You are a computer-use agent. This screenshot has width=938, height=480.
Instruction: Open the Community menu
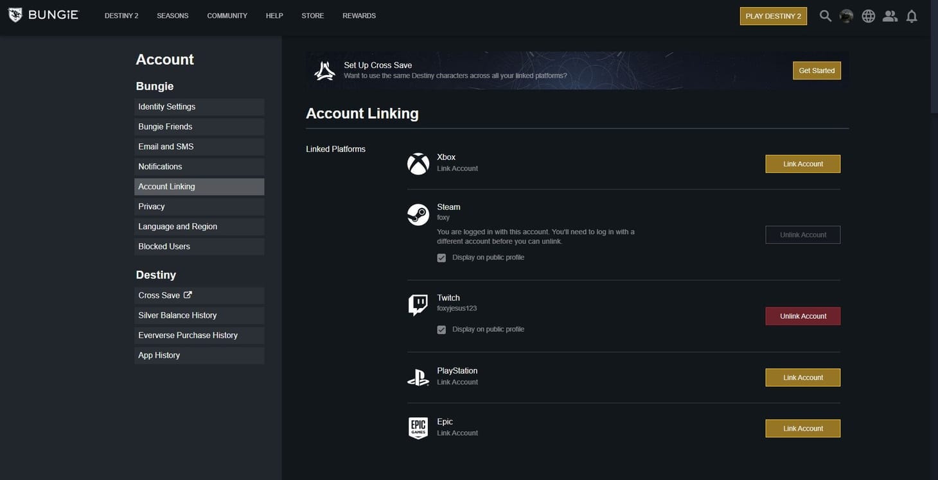(227, 14)
